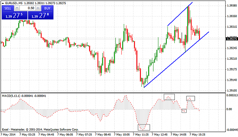The height and width of the screenshot is (137, 238).
Task: Click price scale value 1.39350
Action: [x=232, y=16]
